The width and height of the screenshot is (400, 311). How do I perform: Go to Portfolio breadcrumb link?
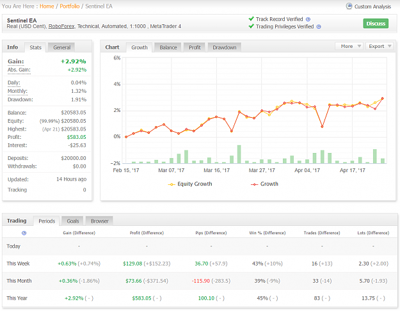pos(70,6)
